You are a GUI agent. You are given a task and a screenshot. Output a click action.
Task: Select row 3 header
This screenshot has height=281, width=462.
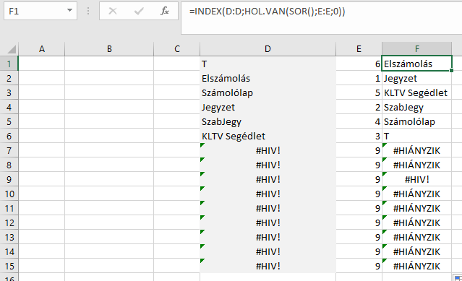tap(9, 92)
